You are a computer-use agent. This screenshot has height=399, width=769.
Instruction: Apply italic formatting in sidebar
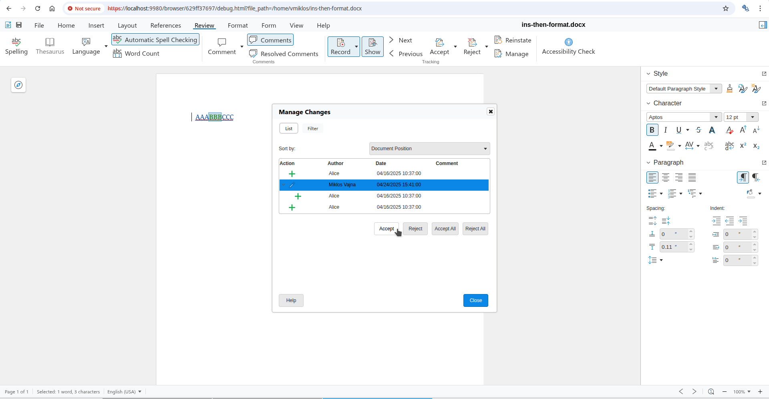[665, 130]
